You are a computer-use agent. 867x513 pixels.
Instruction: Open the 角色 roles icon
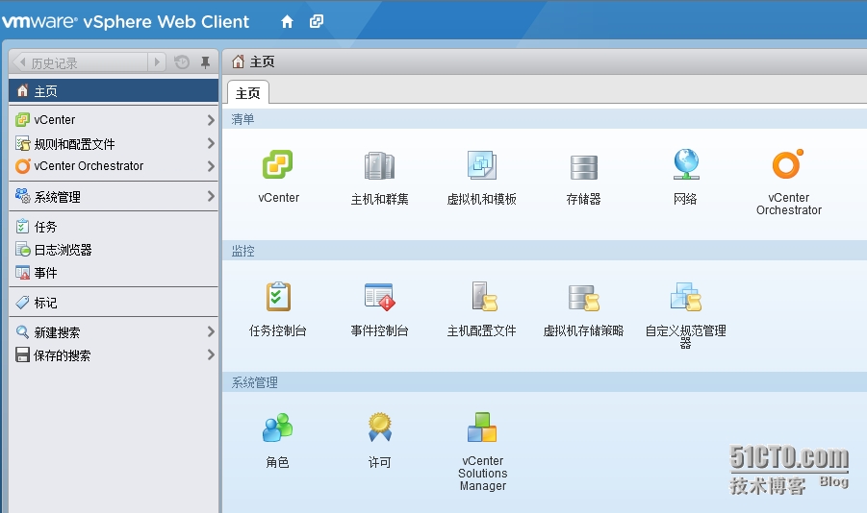click(277, 427)
